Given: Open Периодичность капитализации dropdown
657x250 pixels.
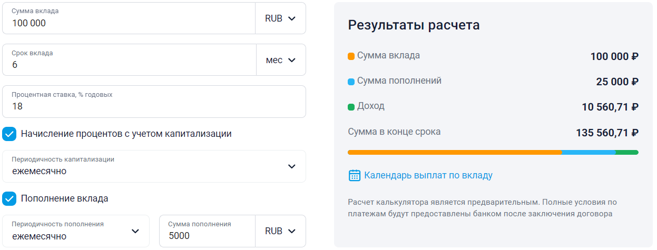Looking at the screenshot, I should pos(154,166).
